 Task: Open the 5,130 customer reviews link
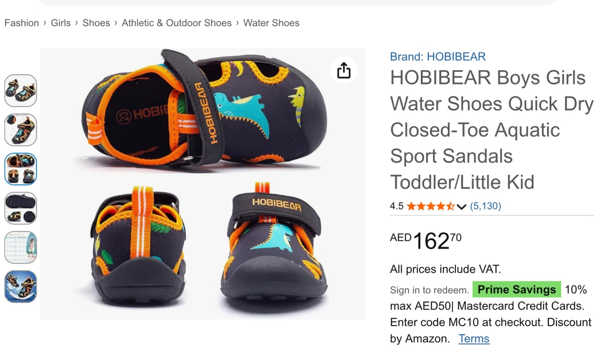(485, 206)
